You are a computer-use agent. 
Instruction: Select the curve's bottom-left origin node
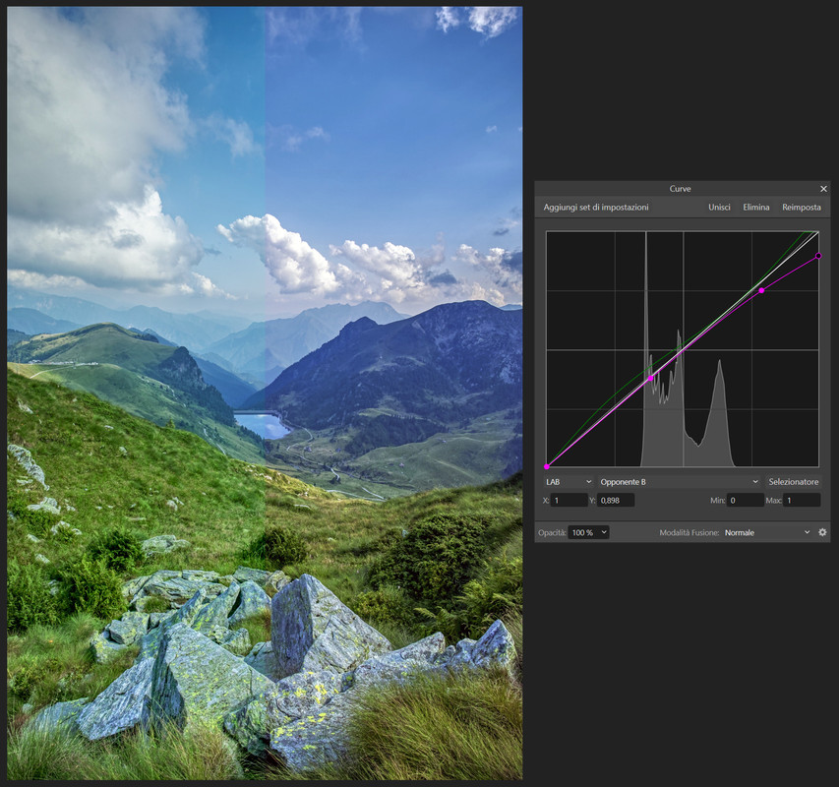[547, 466]
